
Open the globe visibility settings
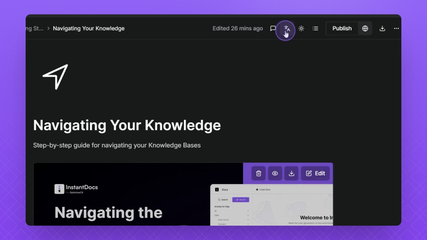[x=365, y=29]
